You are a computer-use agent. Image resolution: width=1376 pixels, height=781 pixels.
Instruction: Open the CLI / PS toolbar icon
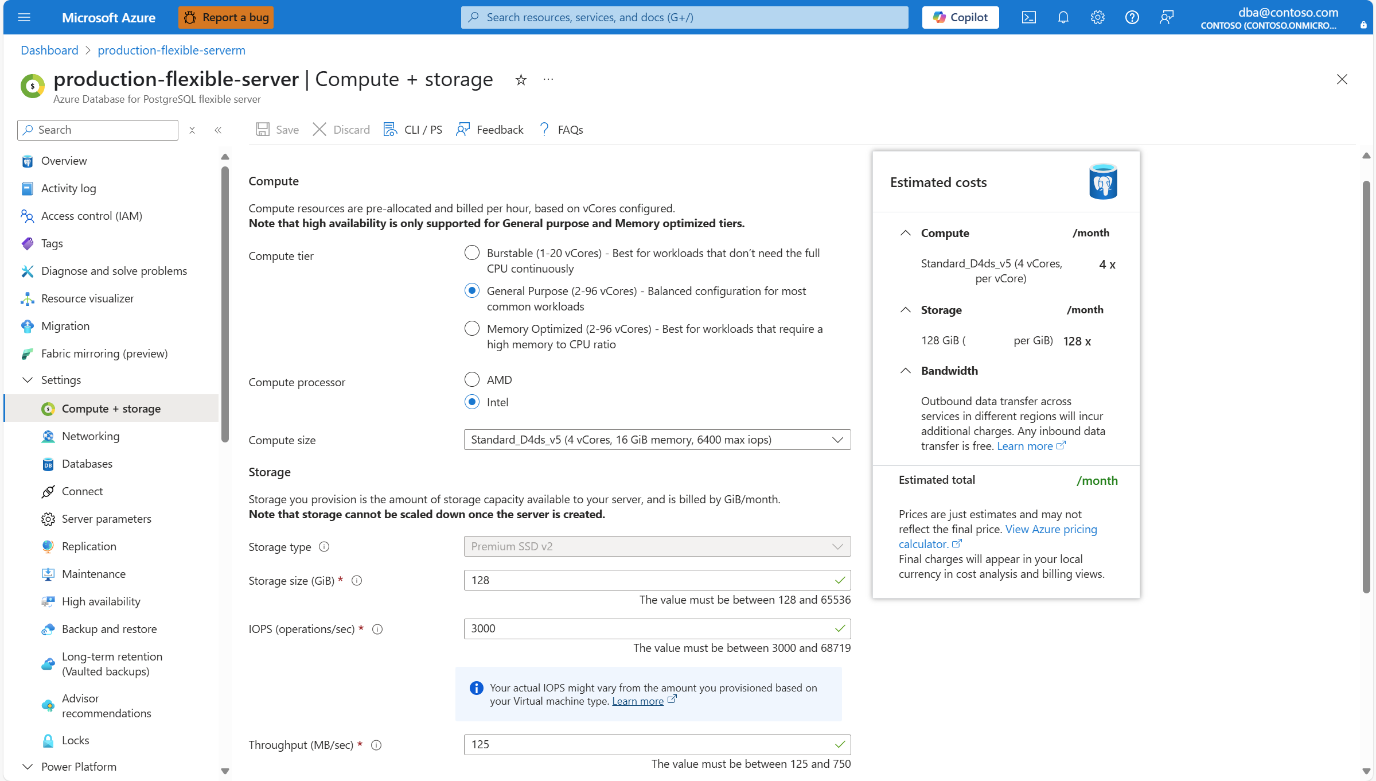pyautogui.click(x=390, y=130)
